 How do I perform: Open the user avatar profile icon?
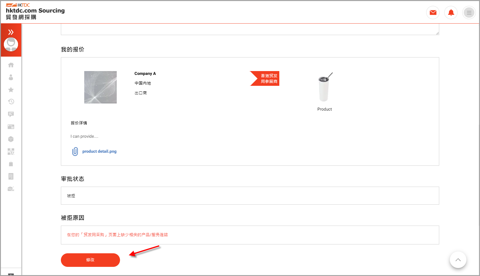click(11, 44)
